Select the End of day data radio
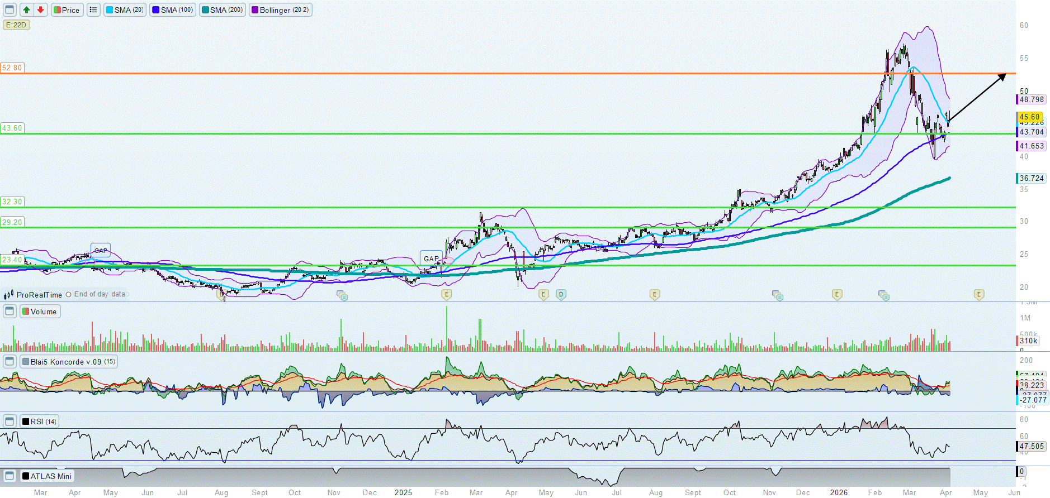 click(69, 295)
